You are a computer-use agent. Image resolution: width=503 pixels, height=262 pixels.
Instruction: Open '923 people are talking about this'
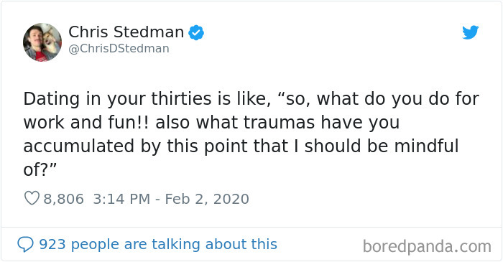pyautogui.click(x=158, y=244)
